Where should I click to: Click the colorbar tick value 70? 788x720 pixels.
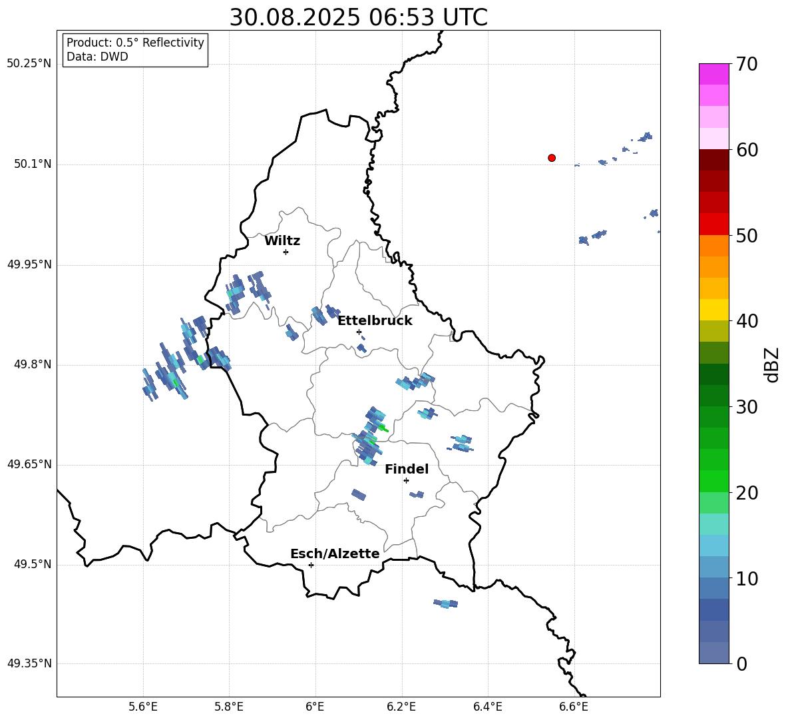coord(747,64)
